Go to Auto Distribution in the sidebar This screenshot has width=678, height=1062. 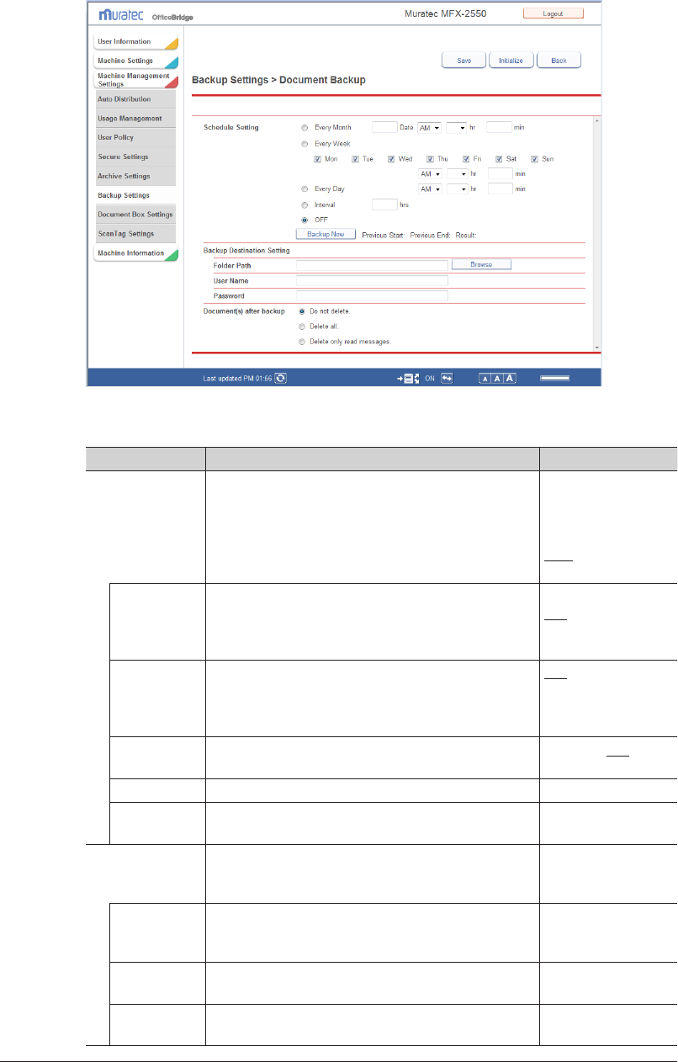135,99
